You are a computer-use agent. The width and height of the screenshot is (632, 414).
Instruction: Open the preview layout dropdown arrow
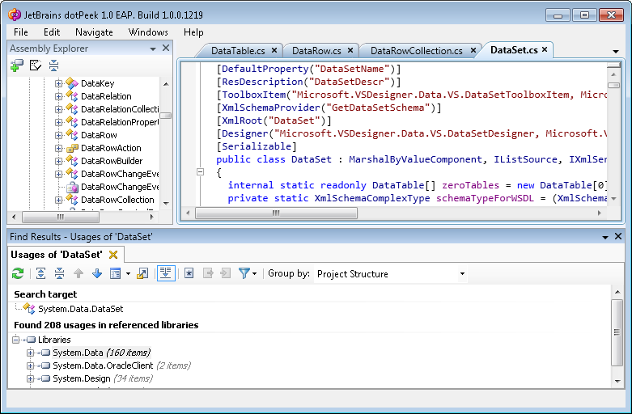pos(128,274)
